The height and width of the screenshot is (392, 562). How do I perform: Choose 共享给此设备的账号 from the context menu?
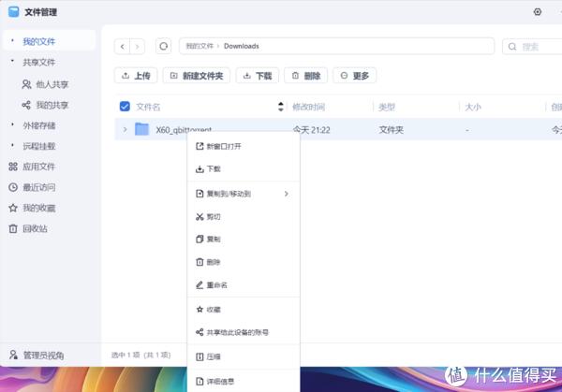click(244, 332)
